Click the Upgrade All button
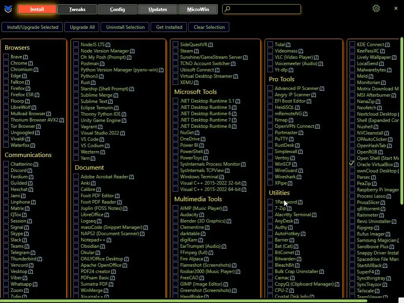This screenshot has width=404, height=303. click(82, 27)
